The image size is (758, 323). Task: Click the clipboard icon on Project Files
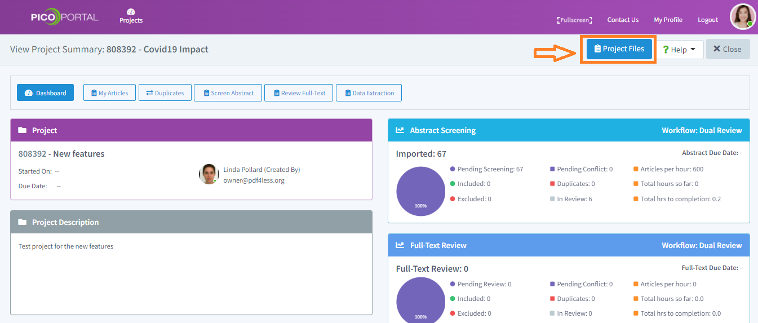(597, 49)
